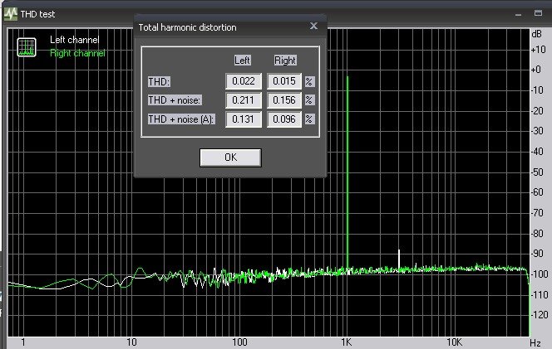Click the A-weighted right value 0.096
The image size is (552, 349).
tap(284, 119)
